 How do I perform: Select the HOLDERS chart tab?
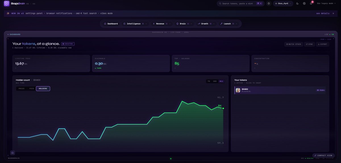pyautogui.click(x=43, y=89)
